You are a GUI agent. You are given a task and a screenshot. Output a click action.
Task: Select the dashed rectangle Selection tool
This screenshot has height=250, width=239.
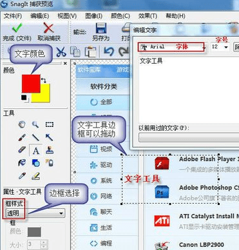(x=50, y=124)
